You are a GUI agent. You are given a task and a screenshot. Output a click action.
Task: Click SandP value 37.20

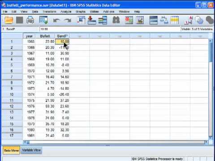click(x=62, y=101)
